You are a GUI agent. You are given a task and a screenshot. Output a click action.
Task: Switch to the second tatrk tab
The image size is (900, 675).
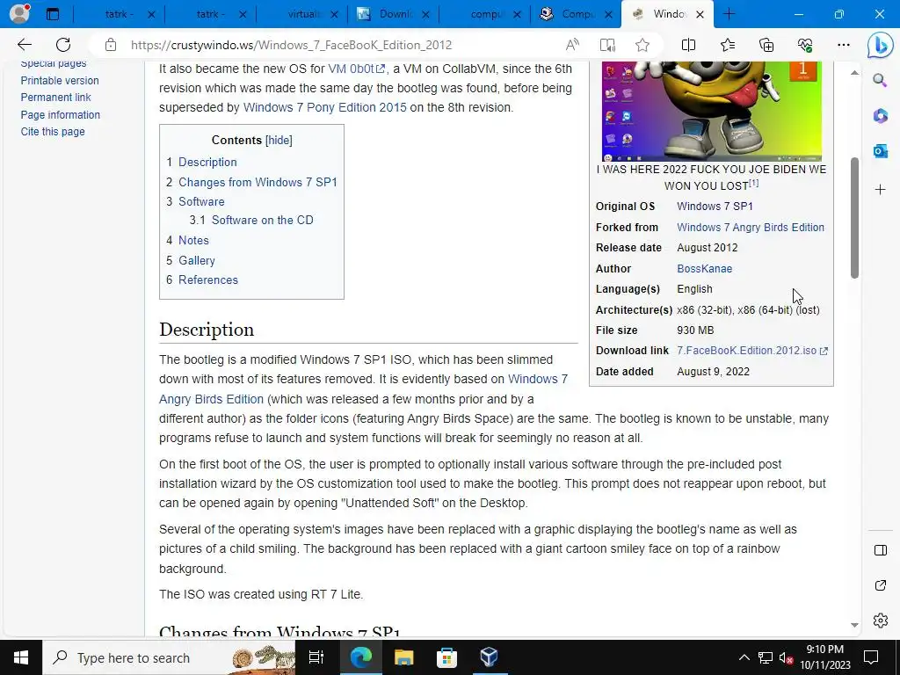(x=209, y=14)
